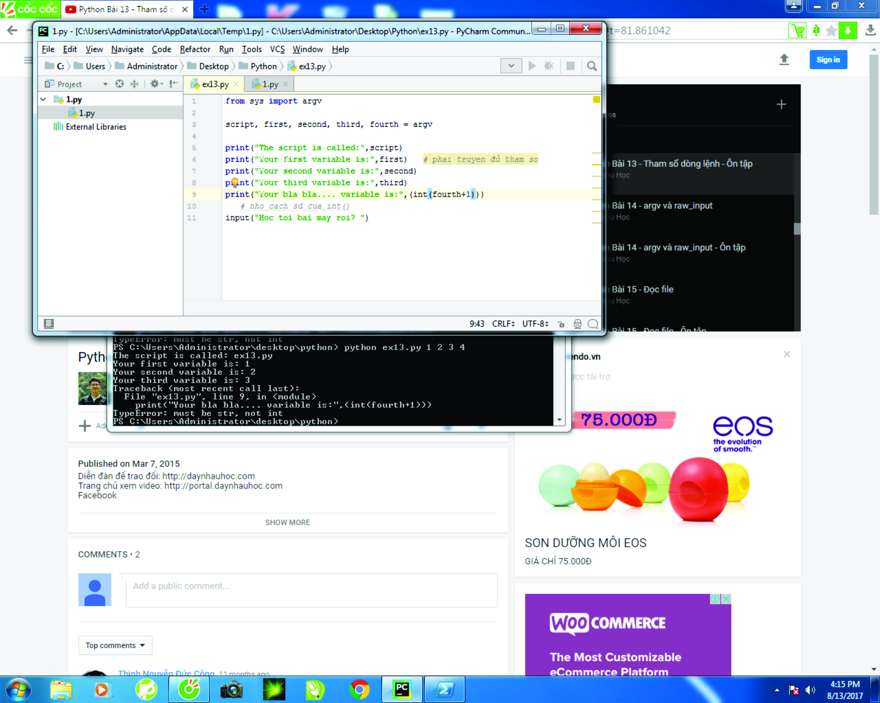Collapse the 1.py project tree node
This screenshot has width=880, height=703.
[43, 99]
